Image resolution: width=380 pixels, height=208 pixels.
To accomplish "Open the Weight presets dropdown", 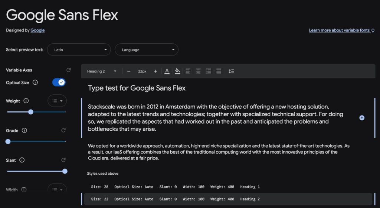I will click(x=57, y=101).
